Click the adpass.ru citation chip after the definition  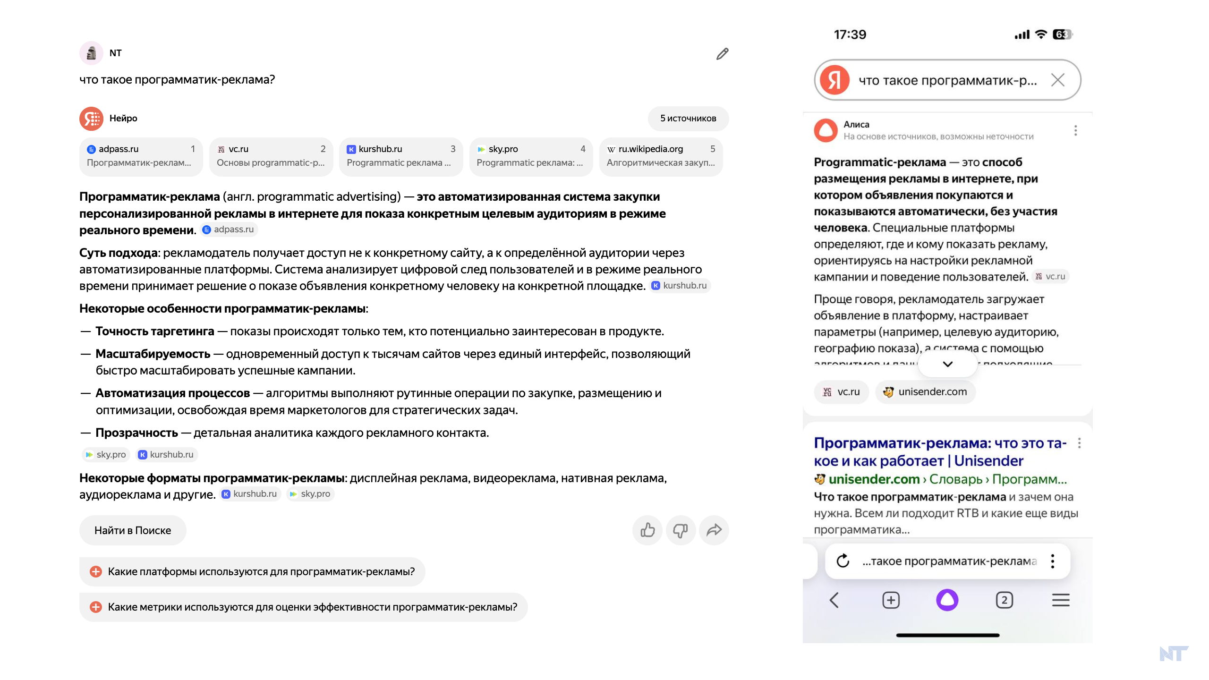(229, 229)
